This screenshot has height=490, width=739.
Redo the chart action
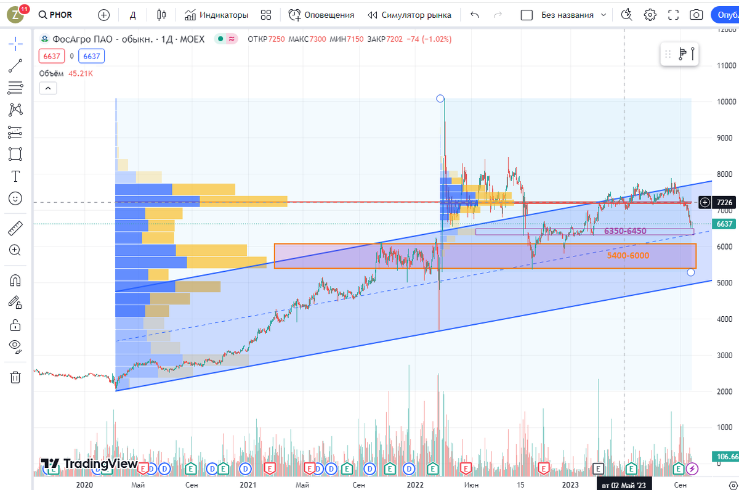[498, 15]
